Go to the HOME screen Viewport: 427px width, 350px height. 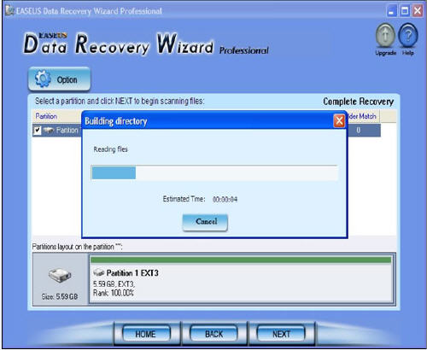[146, 334]
